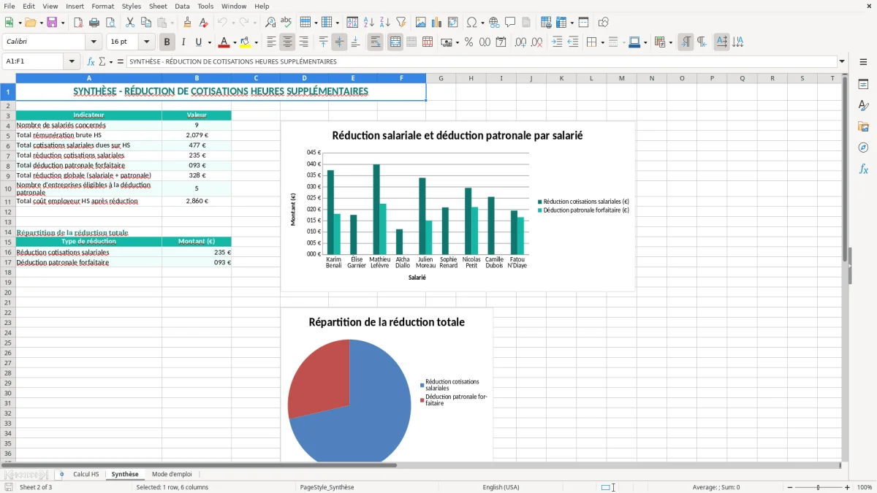Image resolution: width=877 pixels, height=493 pixels.
Task: Toggle Align Right
Action: 303,42
